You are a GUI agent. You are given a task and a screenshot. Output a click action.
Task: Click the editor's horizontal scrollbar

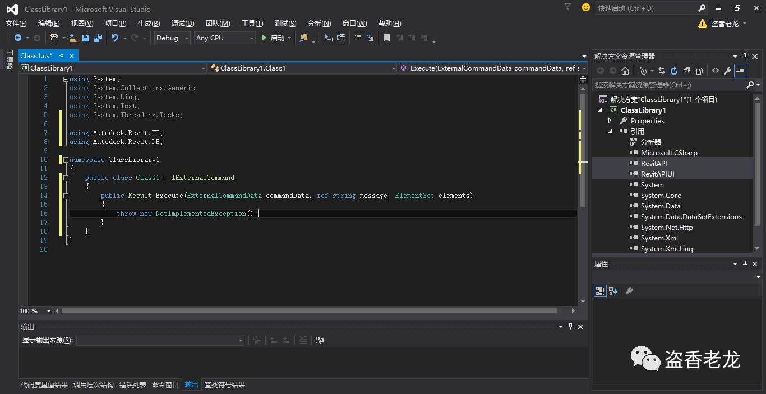pos(308,310)
